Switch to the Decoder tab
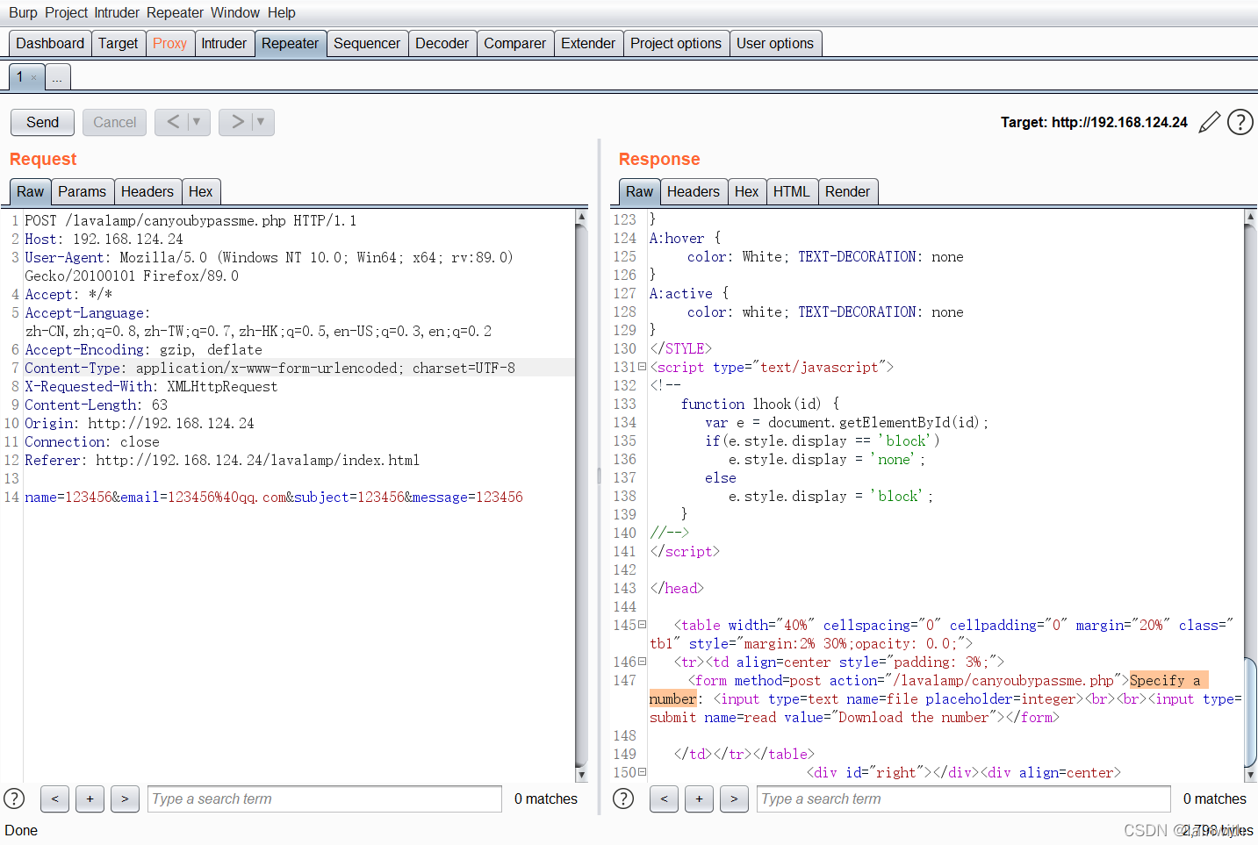 tap(442, 44)
